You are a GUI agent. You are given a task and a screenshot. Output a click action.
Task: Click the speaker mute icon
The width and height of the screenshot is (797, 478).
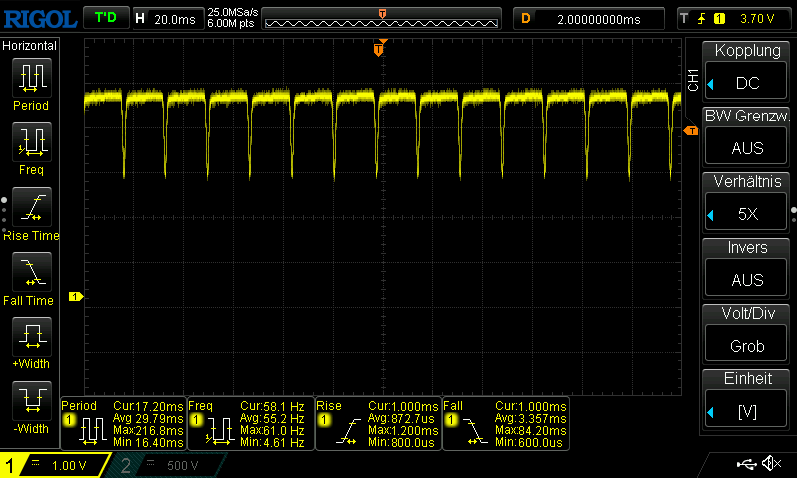[x=770, y=464]
